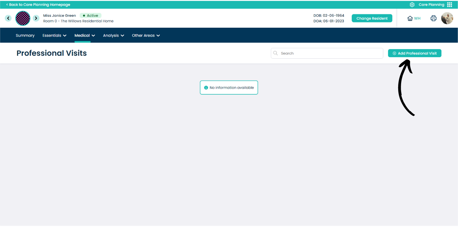458x227 pixels.
Task: Go back to Care Planning Homepage
Action: pyautogui.click(x=38, y=4)
